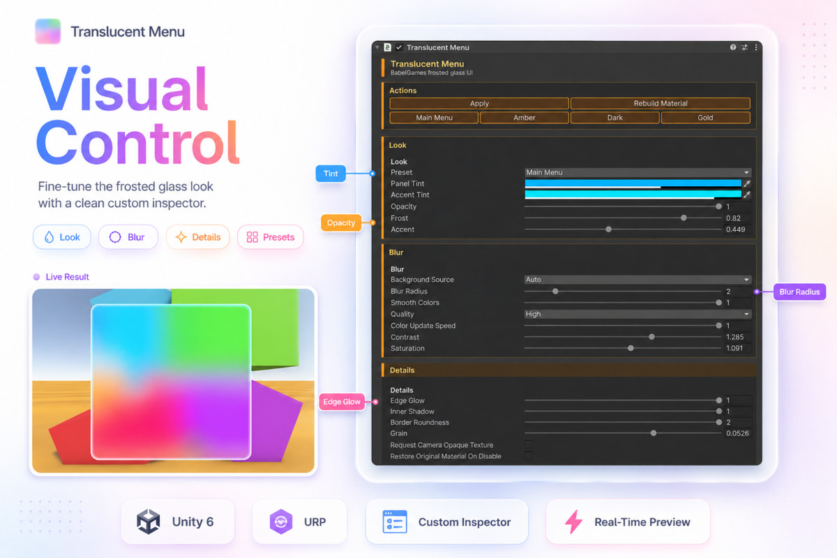
Task: Click the Real-Time Preview lightning icon
Action: click(573, 522)
